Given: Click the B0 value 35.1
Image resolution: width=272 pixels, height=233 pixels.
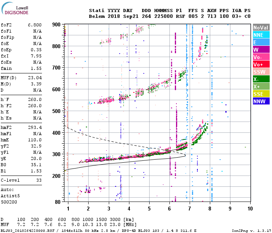Looking at the screenshot, I should 36,165.
